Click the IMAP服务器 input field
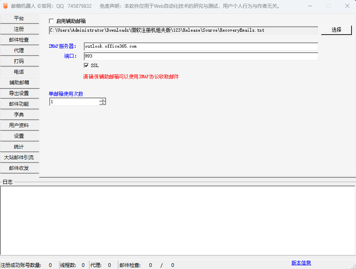The height and width of the screenshot is (269, 356). (x=200, y=46)
